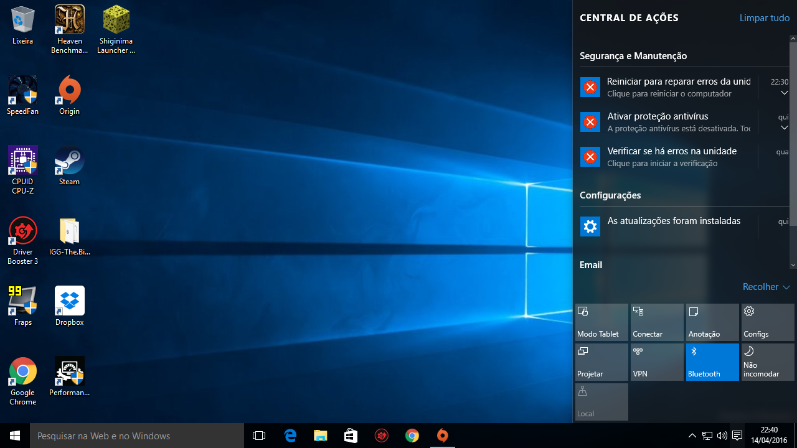Open the Anotação quick action tile

(712, 322)
